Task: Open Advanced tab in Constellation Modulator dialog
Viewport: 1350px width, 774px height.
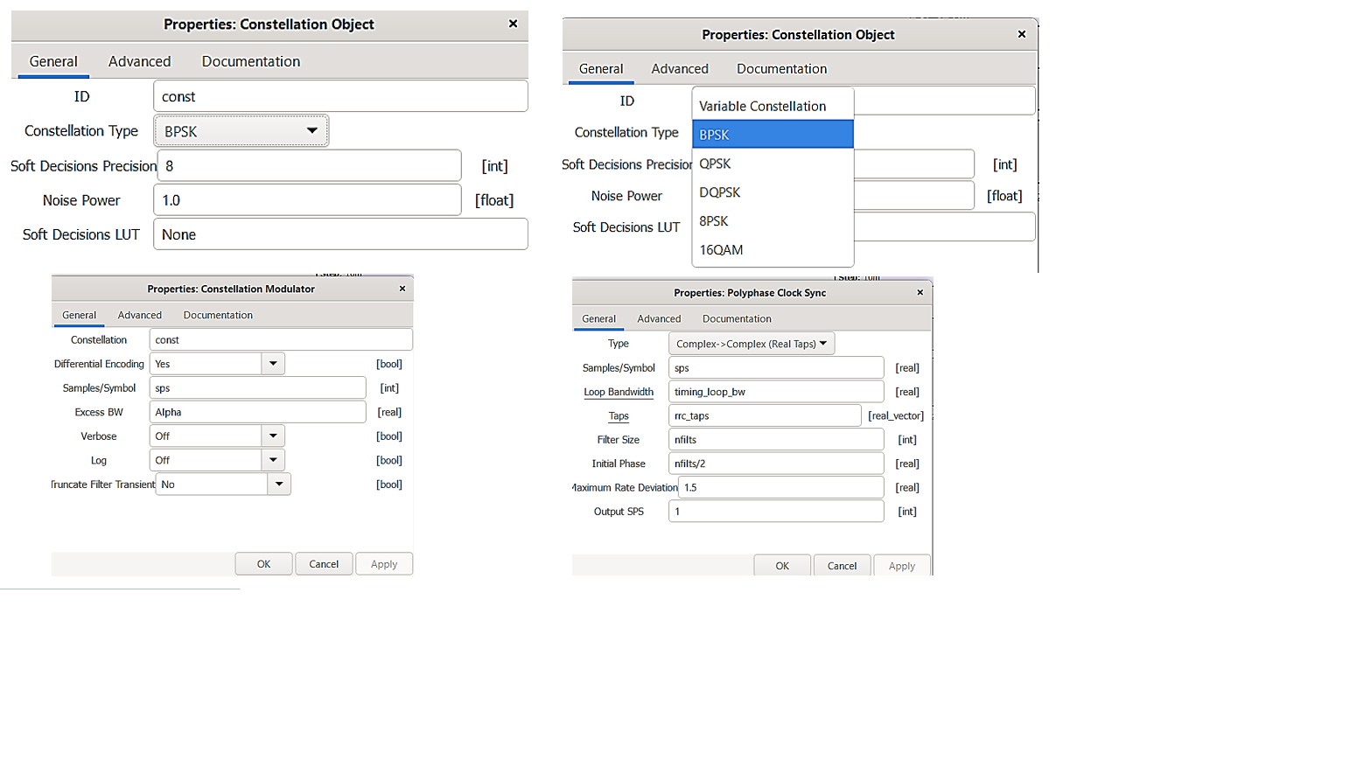Action: [140, 315]
